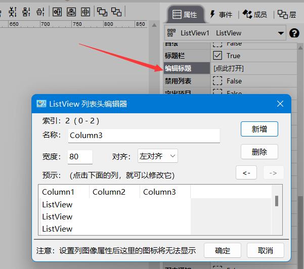Switch to the 事件 tab
Screen dimensions: 304x269
220,15
